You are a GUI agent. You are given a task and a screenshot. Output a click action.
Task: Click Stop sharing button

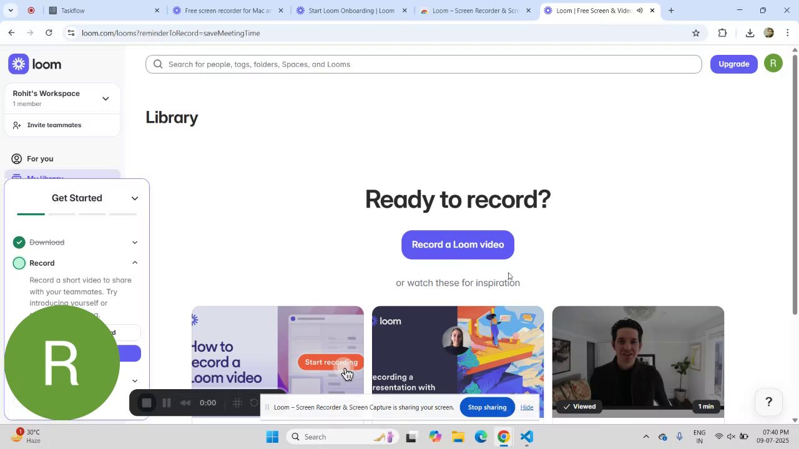pos(487,407)
